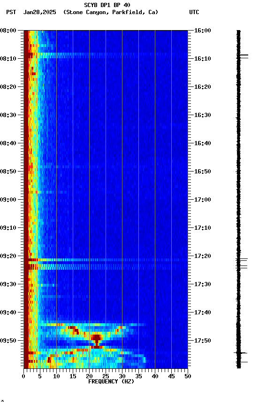The width and height of the screenshot is (259, 406).
Task: Click the seismogram spike near 17:54 UTC
Action: [x=241, y=352]
